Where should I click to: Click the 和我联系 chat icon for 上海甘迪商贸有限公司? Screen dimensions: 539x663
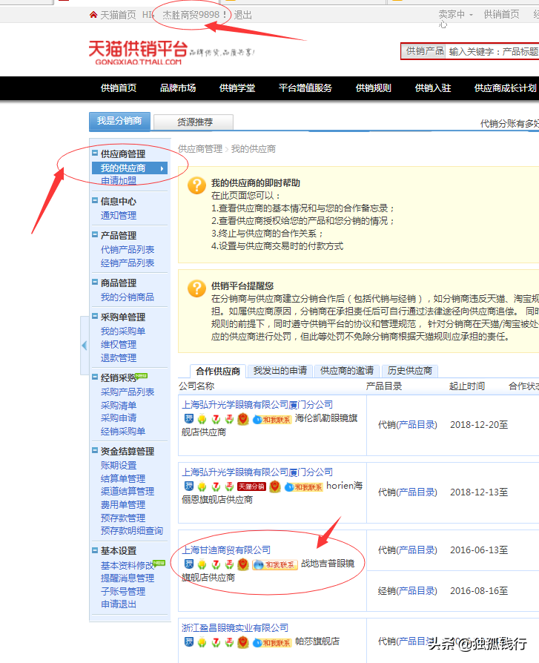coord(275,564)
